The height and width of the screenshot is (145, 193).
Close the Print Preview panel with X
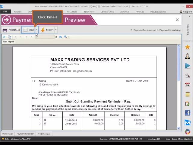[177, 20]
